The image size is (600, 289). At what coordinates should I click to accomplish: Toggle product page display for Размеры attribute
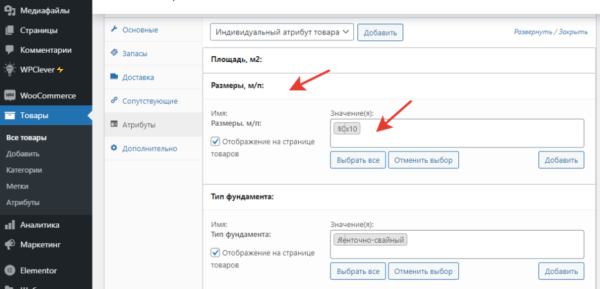pos(215,142)
